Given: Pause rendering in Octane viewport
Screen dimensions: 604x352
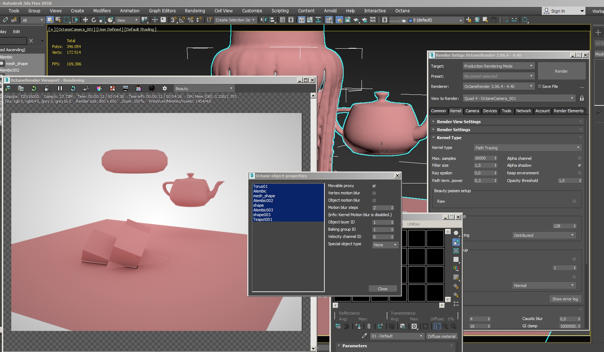Looking at the screenshot, I should pyautogui.click(x=60, y=88).
